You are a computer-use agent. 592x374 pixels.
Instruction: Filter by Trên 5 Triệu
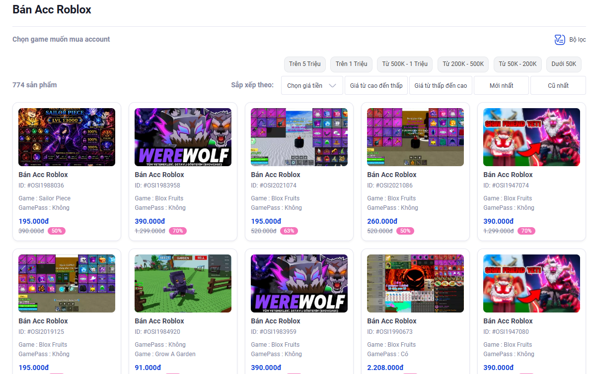tap(304, 64)
